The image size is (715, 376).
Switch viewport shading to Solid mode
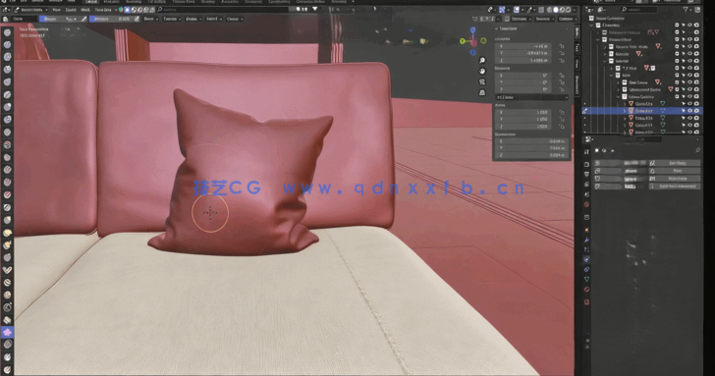pyautogui.click(x=556, y=10)
